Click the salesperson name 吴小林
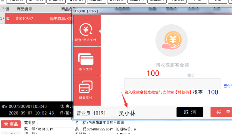Viewport: 232px width, 134px height. [x=127, y=113]
